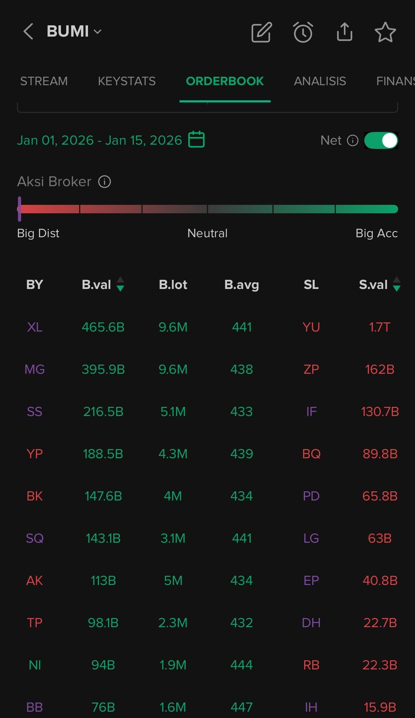Tap the share icon
415x718 pixels.
click(x=344, y=32)
